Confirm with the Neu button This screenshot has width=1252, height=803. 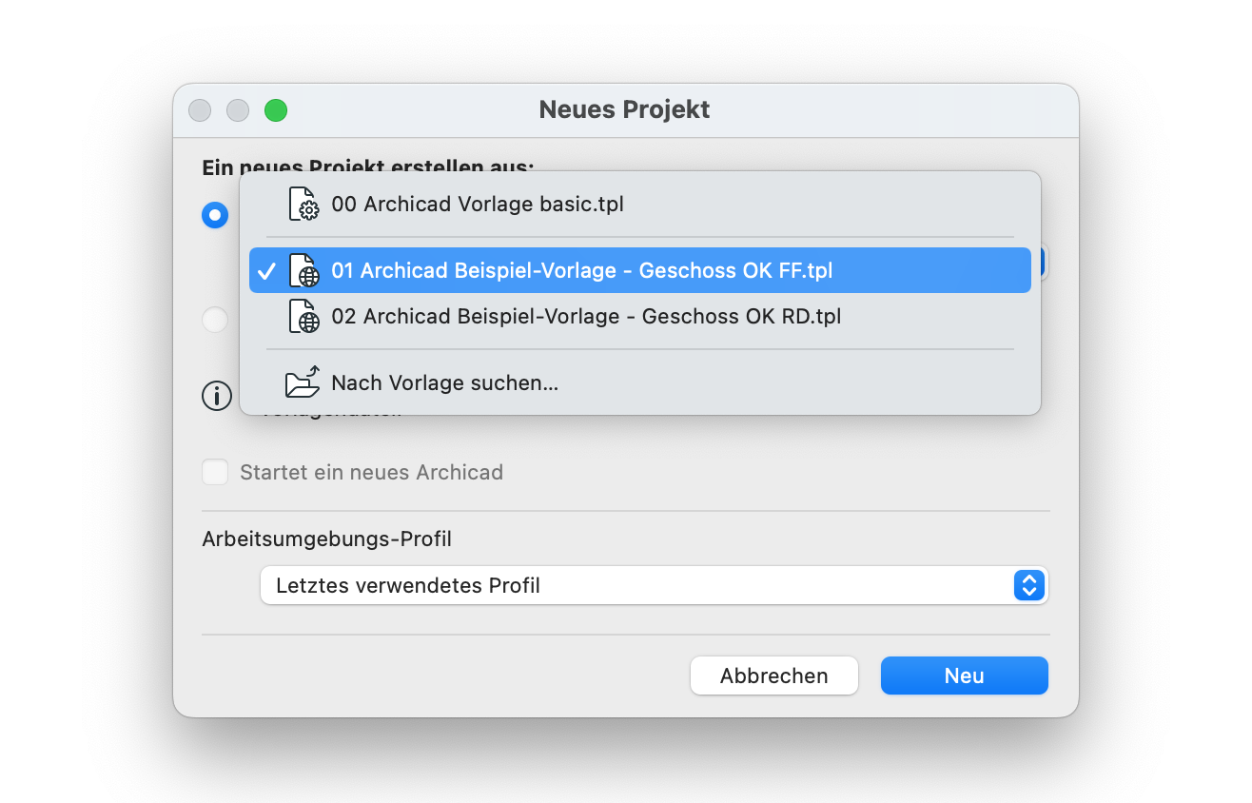(x=964, y=676)
